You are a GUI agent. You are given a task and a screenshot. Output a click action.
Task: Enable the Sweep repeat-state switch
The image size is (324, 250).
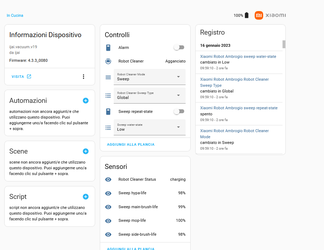(x=179, y=112)
